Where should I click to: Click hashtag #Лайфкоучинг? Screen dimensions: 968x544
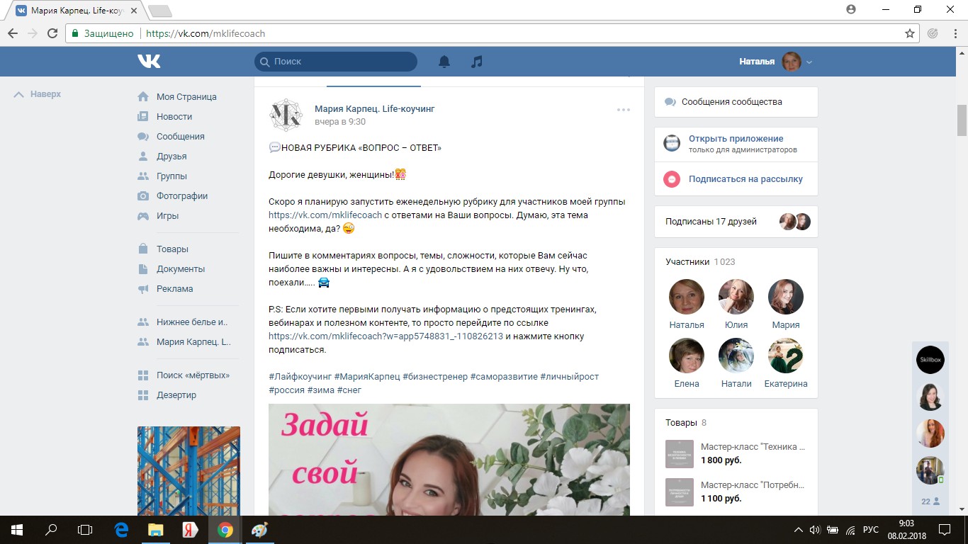click(300, 377)
